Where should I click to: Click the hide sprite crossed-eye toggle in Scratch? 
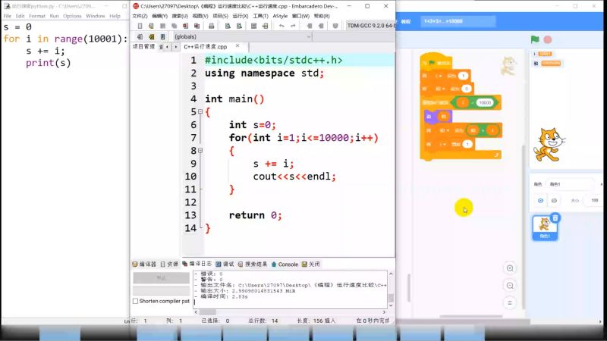pos(554,200)
